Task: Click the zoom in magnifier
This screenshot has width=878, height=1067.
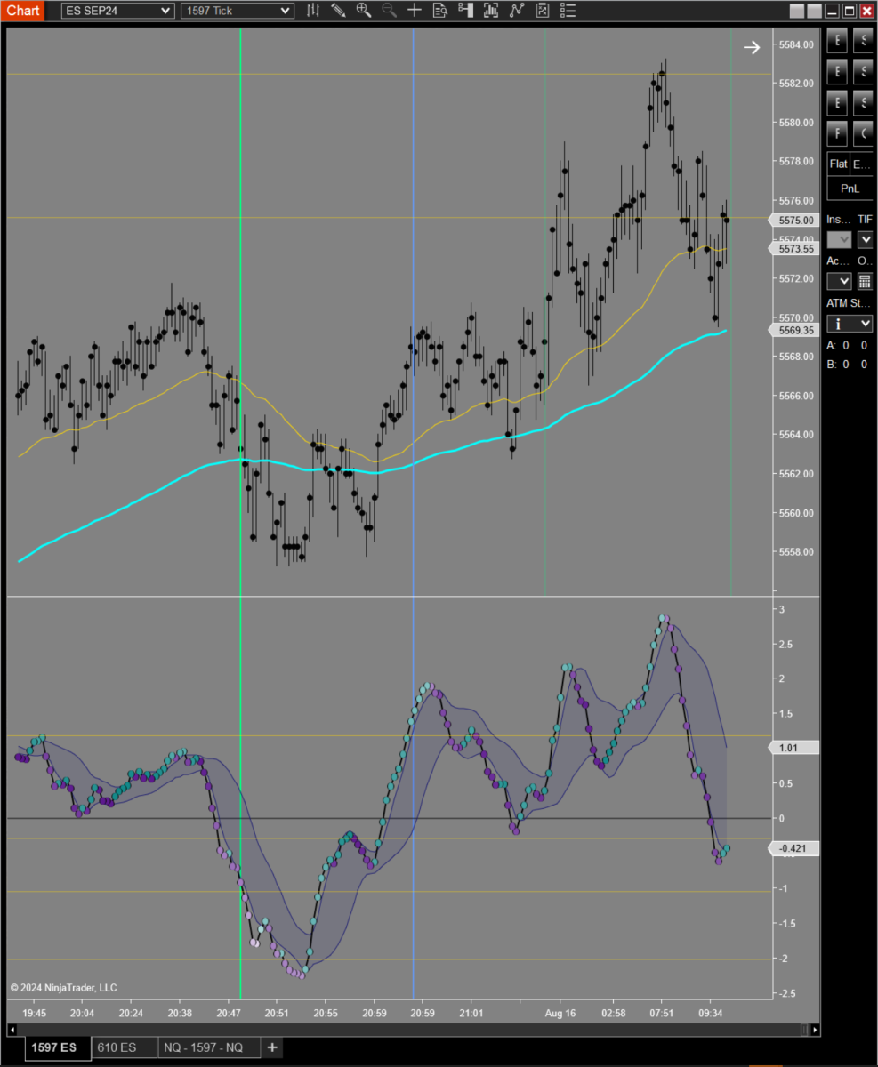Action: point(364,11)
